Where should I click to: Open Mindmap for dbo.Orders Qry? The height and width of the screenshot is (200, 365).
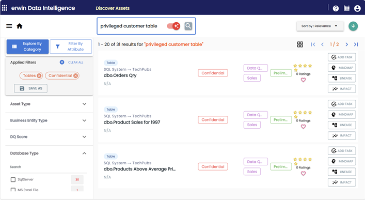(x=342, y=68)
